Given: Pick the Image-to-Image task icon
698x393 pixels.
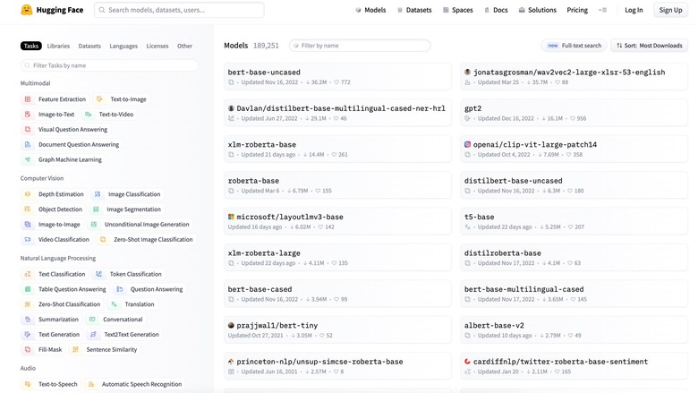Looking at the screenshot, I should pyautogui.click(x=28, y=225).
